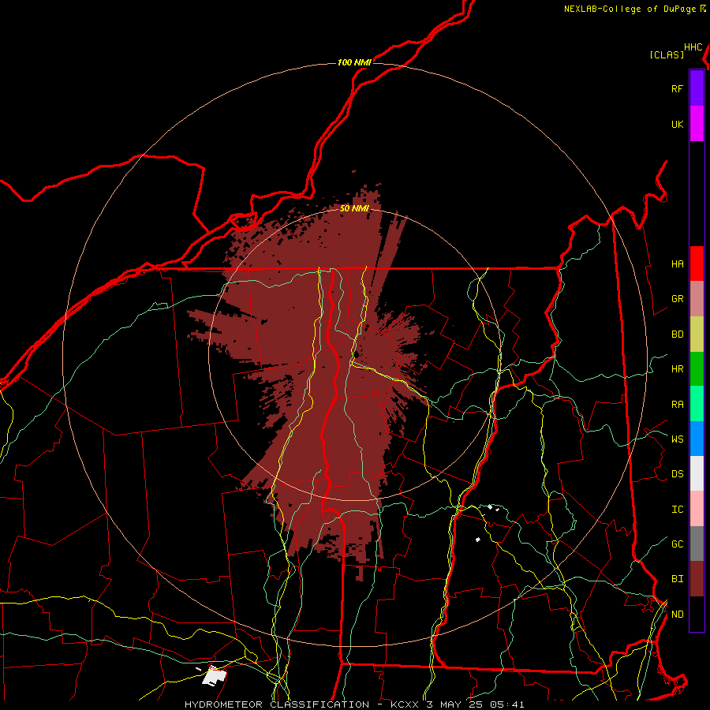Click the NEXLAB-College of DuPage credit text
This screenshot has width=710, height=710.
coord(630,9)
